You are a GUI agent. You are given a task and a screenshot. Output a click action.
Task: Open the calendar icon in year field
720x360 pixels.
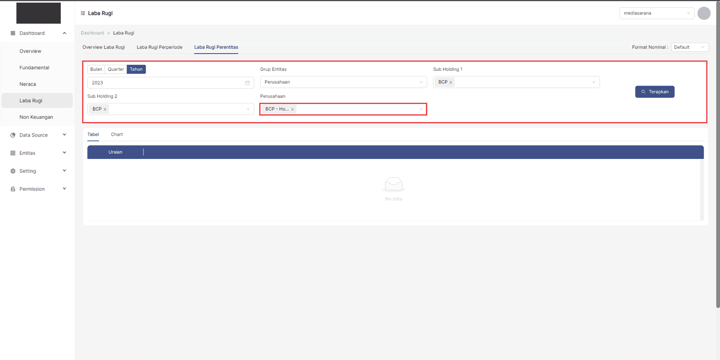(x=247, y=83)
